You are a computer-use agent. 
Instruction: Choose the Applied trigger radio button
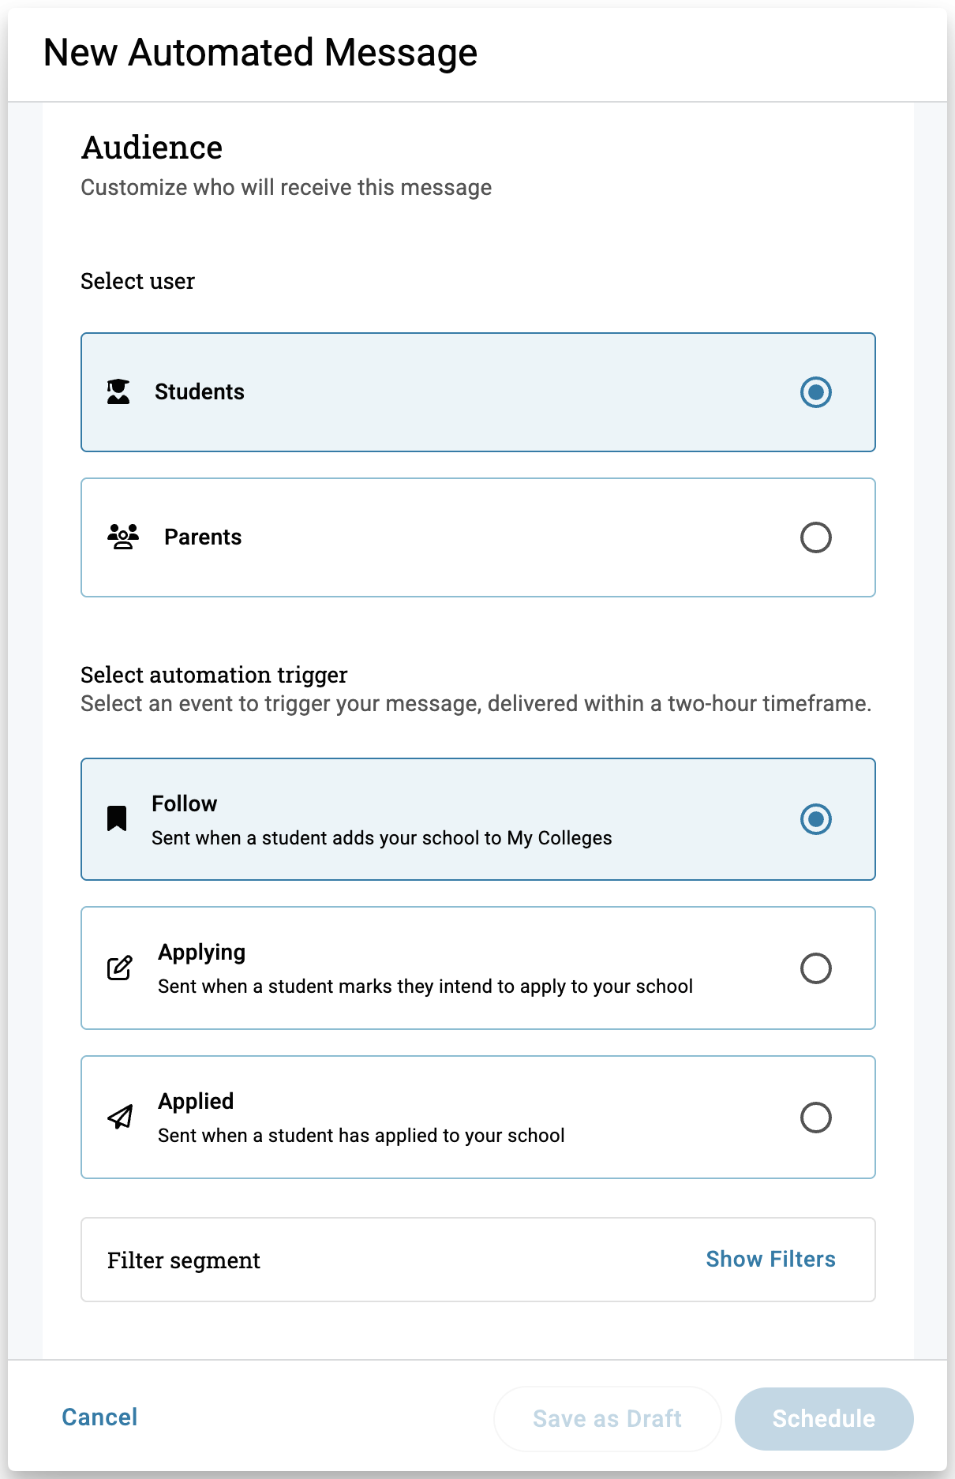point(815,1118)
